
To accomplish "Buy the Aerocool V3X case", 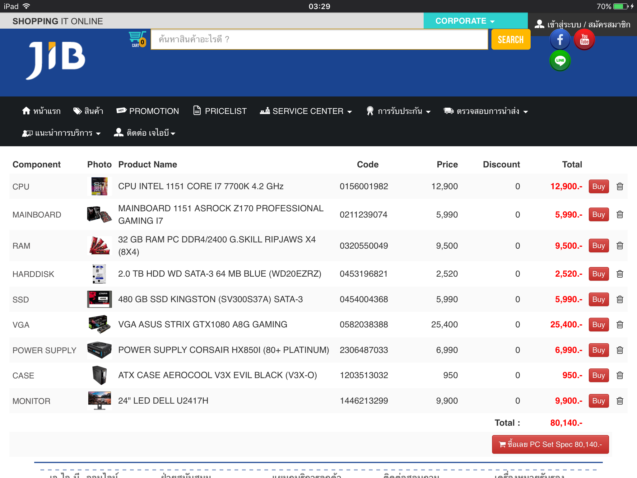I will coord(599,375).
